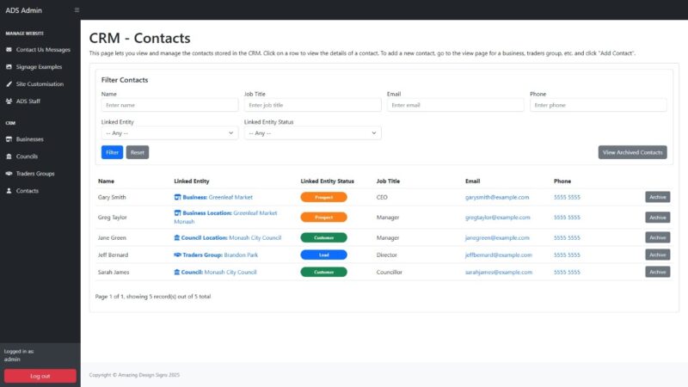Click the Signage Examples sidebar icon
688x387 pixels.
click(9, 66)
